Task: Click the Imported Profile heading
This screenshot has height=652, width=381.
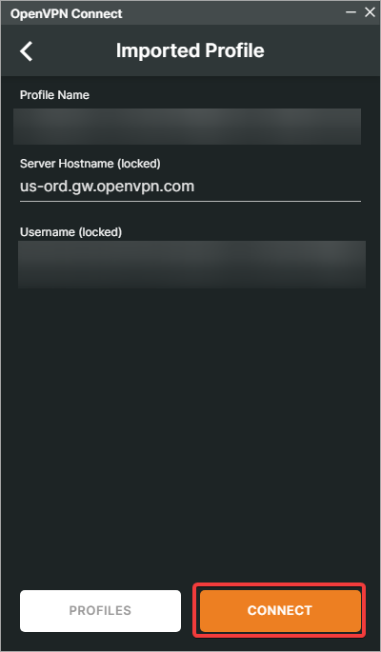Action: (190, 50)
